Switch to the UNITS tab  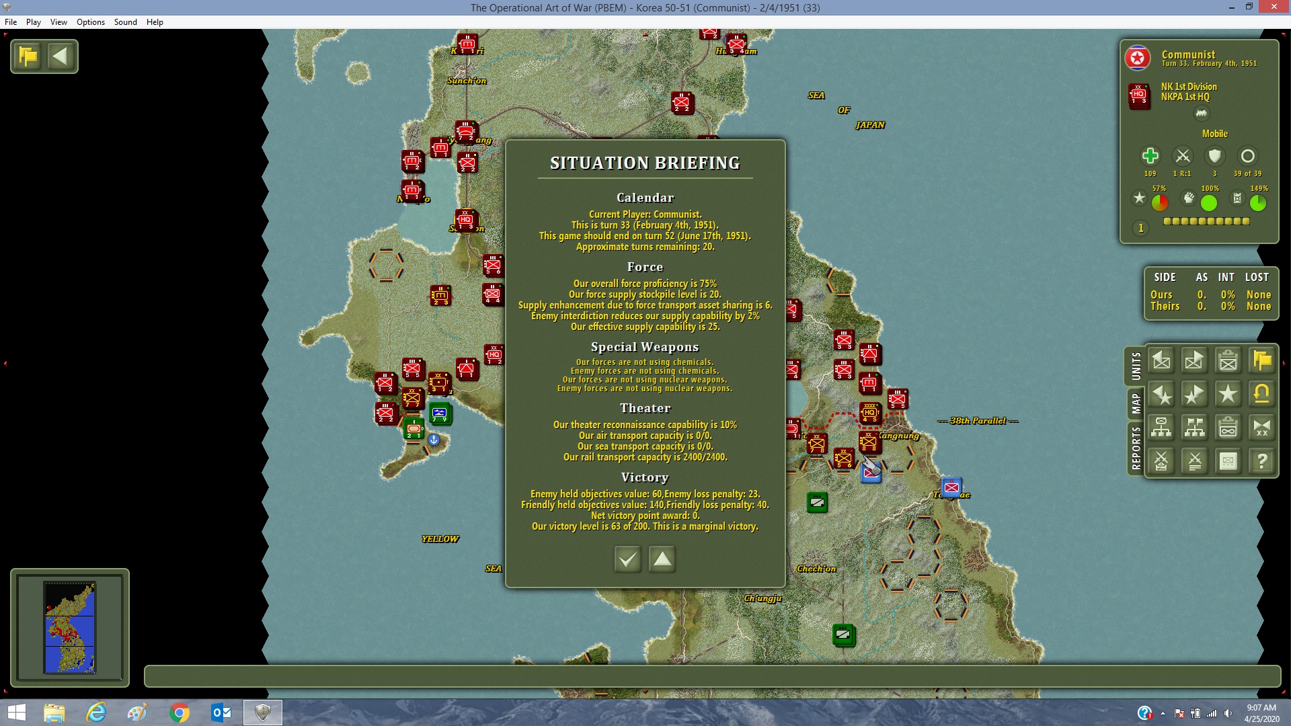[1136, 366]
